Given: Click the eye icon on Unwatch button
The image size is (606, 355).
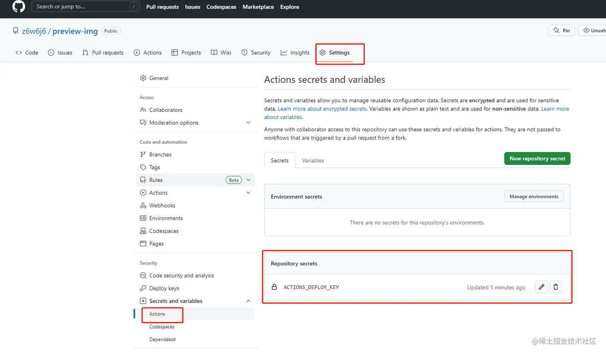Looking at the screenshot, I should [x=586, y=30].
